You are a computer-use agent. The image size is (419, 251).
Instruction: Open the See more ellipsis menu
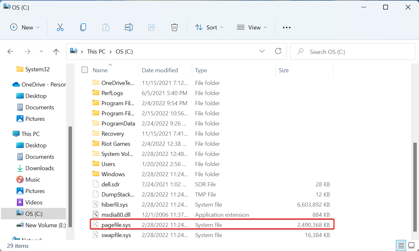(x=286, y=27)
